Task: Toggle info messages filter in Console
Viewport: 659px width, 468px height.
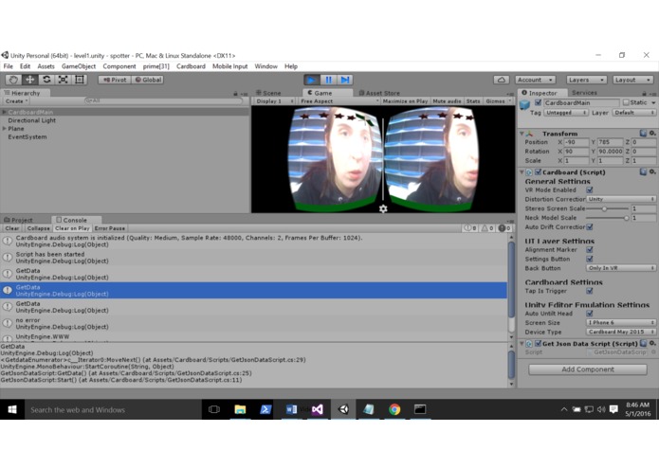Action: [470, 228]
